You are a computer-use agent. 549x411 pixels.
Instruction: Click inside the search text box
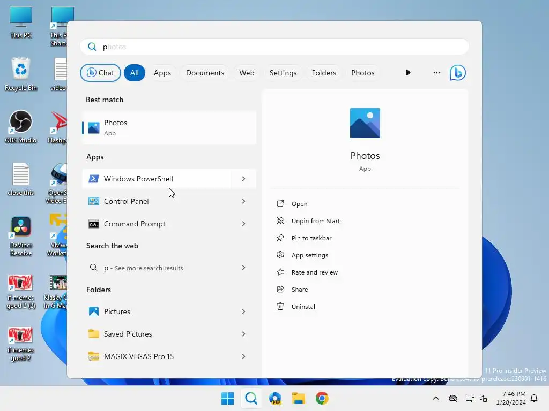pyautogui.click(x=274, y=47)
